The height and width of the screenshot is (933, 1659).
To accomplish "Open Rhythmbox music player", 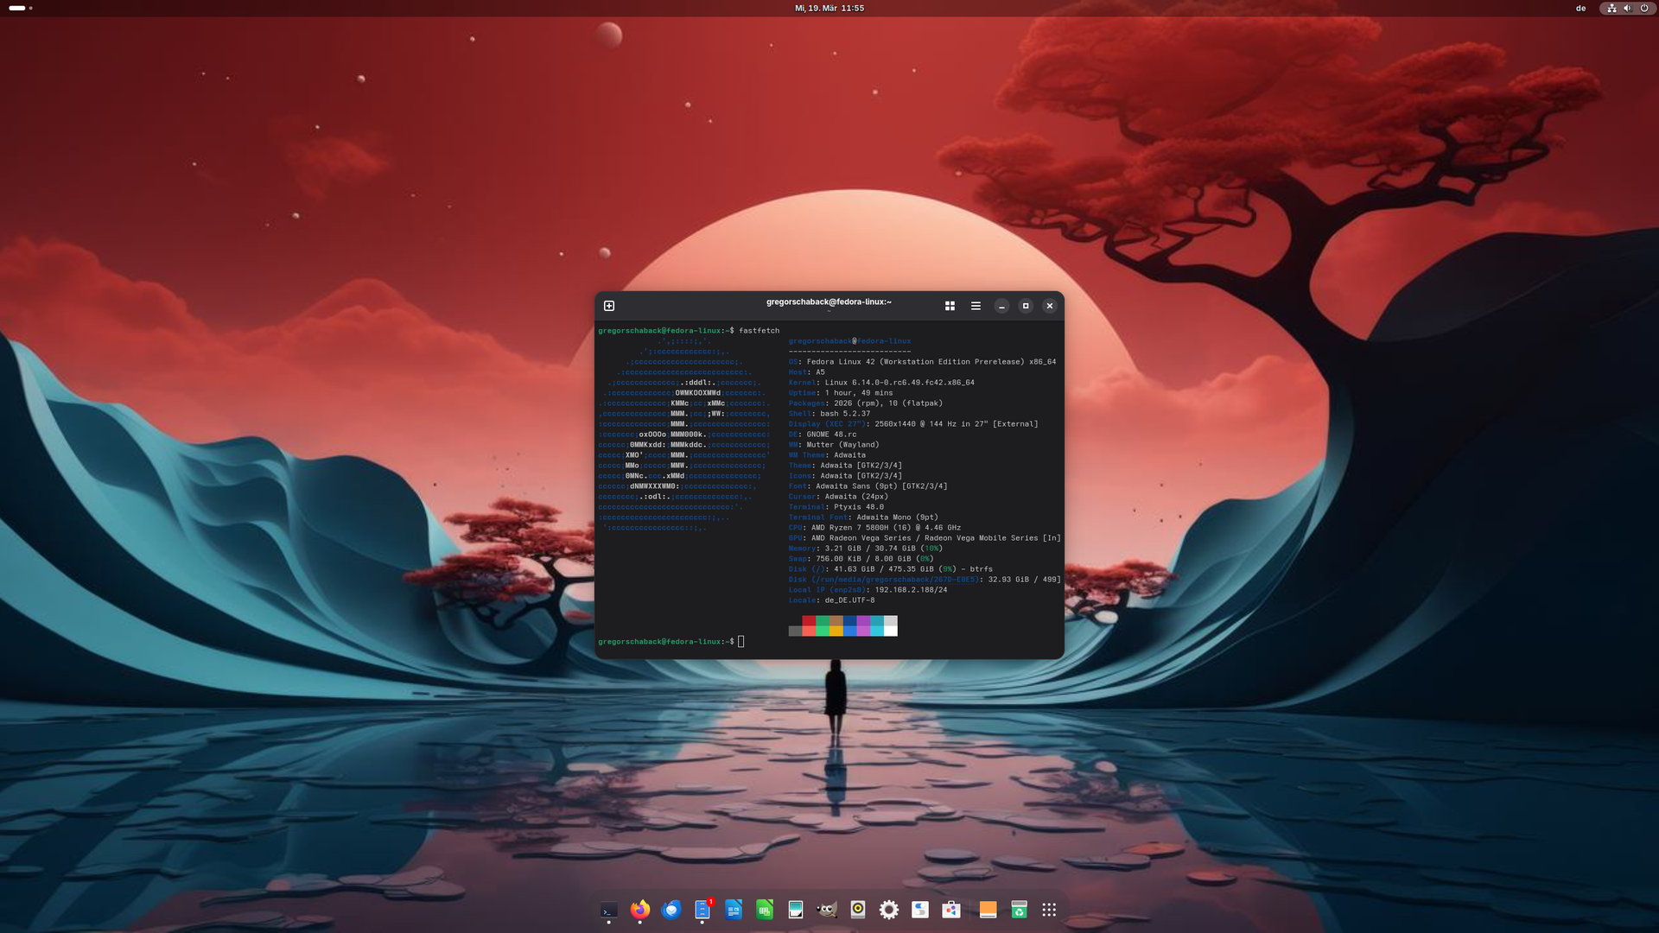I will click(x=858, y=910).
